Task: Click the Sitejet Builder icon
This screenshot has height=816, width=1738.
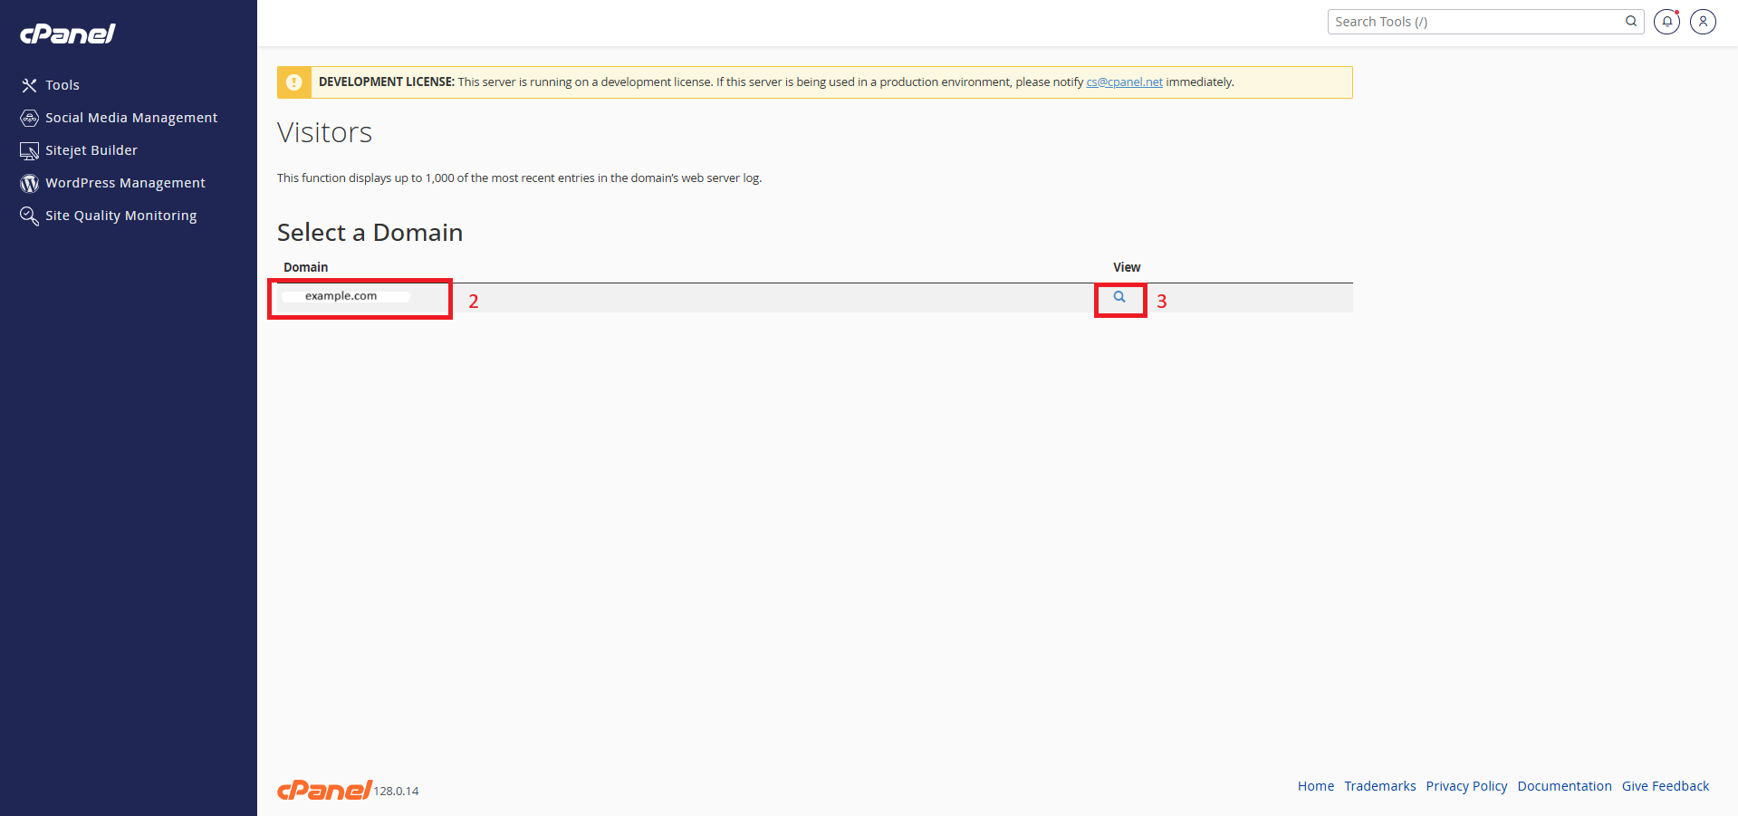Action: point(30,150)
